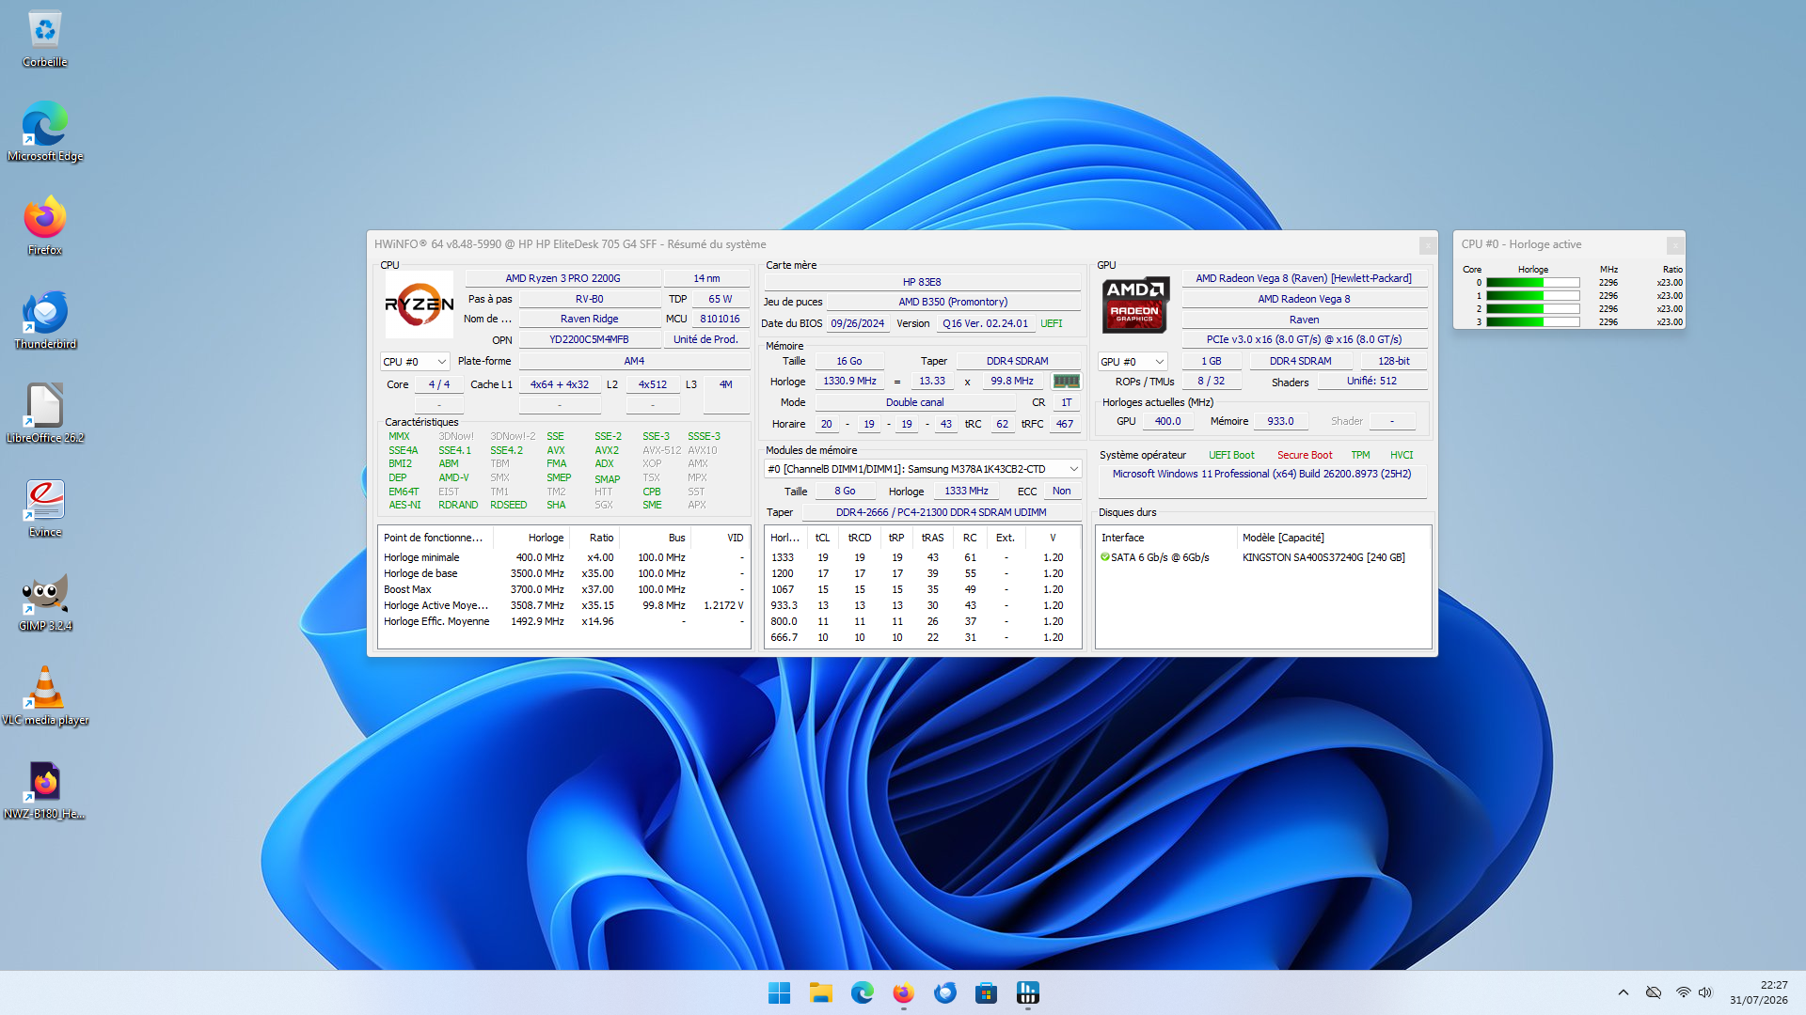This screenshot has height=1015, width=1806.
Task: Close the HWiNFO system summary window
Action: [x=1427, y=244]
